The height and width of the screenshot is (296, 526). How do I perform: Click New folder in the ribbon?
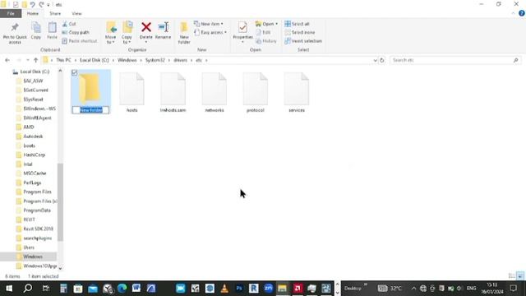point(184,33)
